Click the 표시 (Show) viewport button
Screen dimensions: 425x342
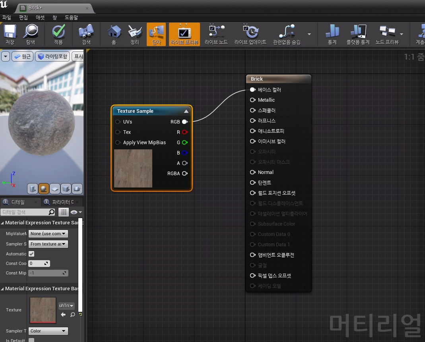[78, 56]
